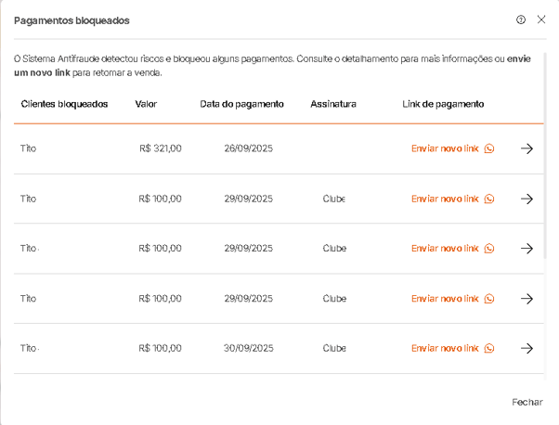
Task: Click WhatsApp icon in the fourth table row
Action: [489, 299]
